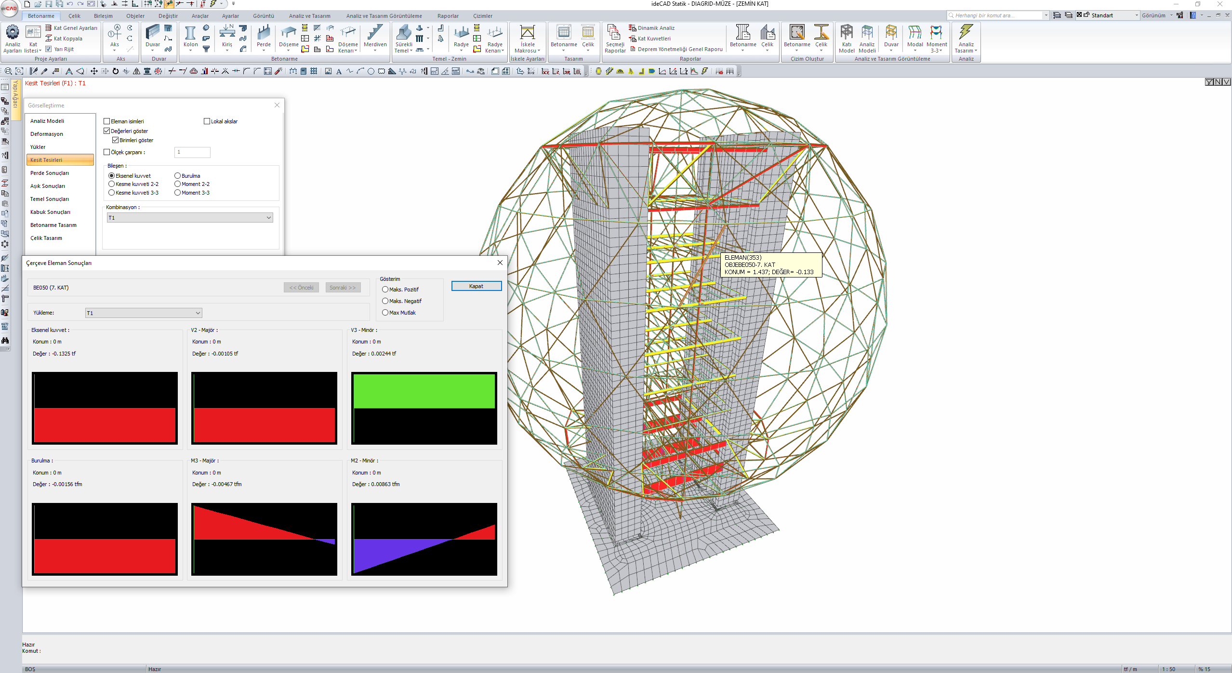Select the Moment 3-3 radio button

[x=178, y=193]
